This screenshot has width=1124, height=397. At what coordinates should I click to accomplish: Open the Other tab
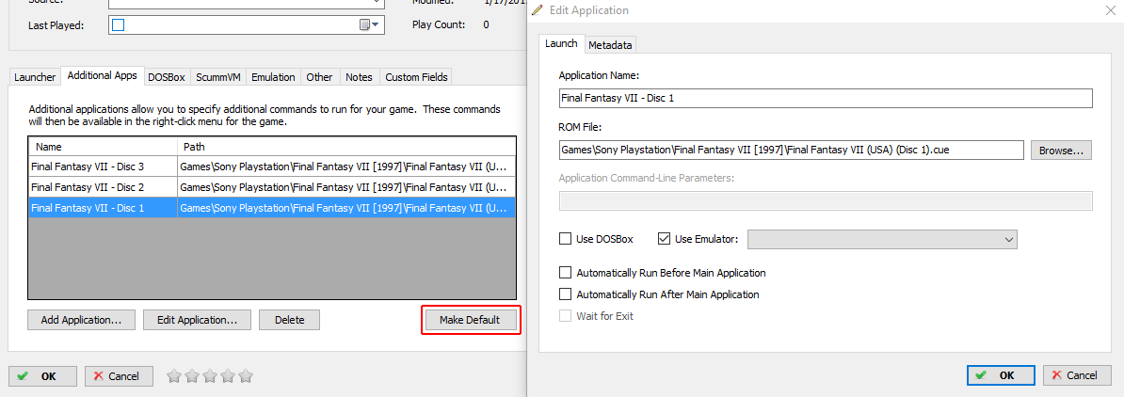point(319,77)
